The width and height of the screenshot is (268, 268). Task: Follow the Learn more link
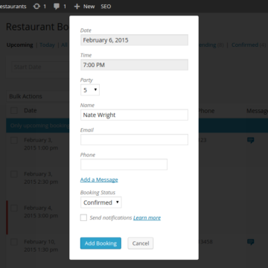(x=147, y=218)
